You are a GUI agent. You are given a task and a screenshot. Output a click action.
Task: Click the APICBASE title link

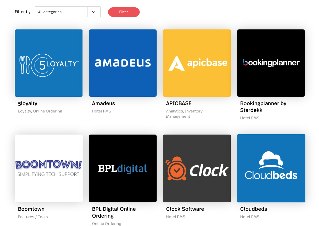(179, 104)
